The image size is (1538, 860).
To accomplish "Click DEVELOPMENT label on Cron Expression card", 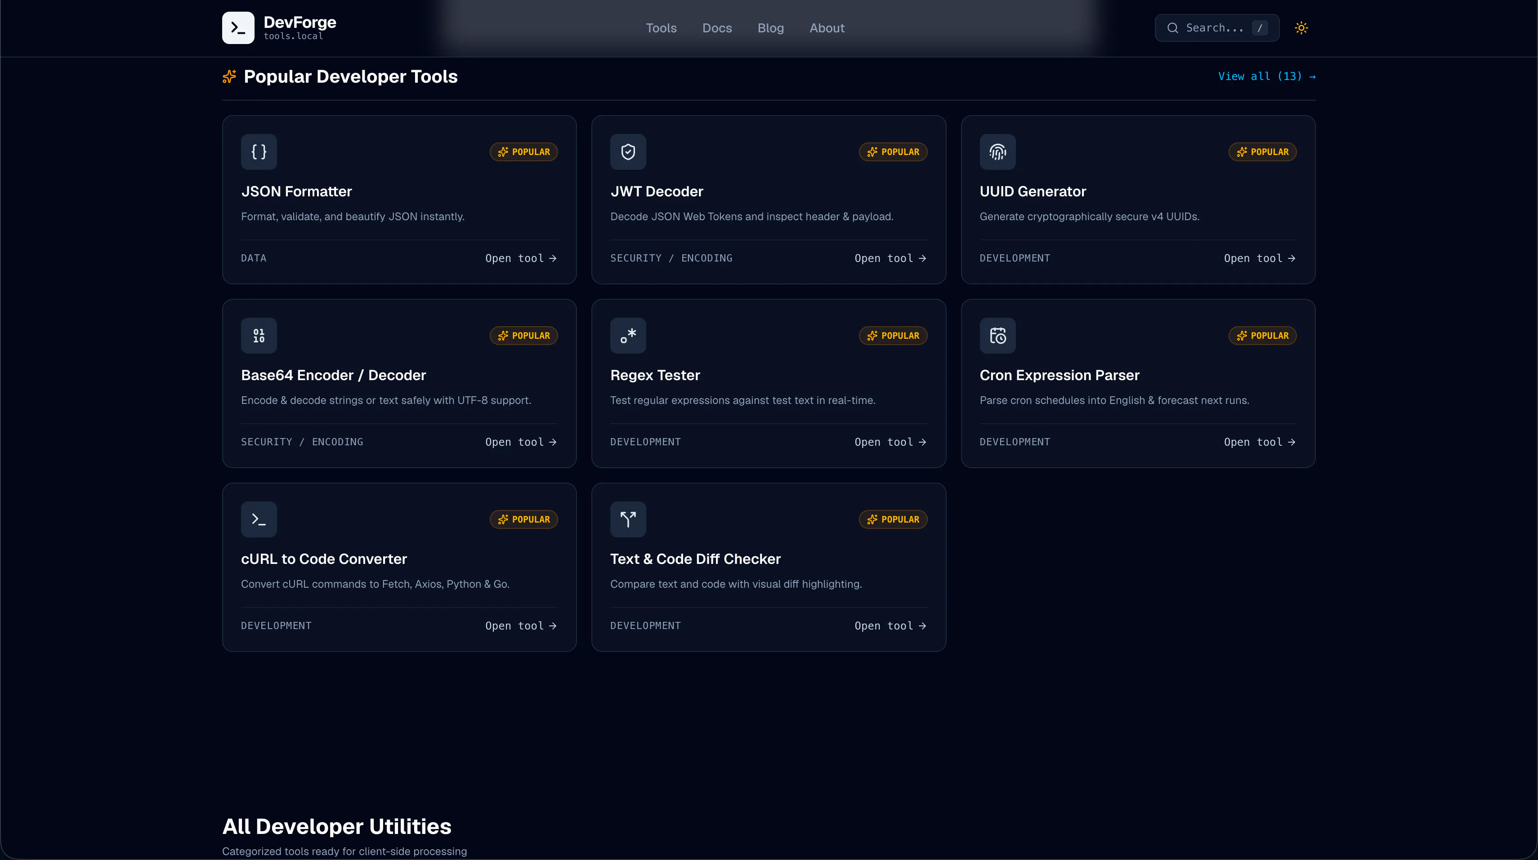I will pyautogui.click(x=1015, y=442).
